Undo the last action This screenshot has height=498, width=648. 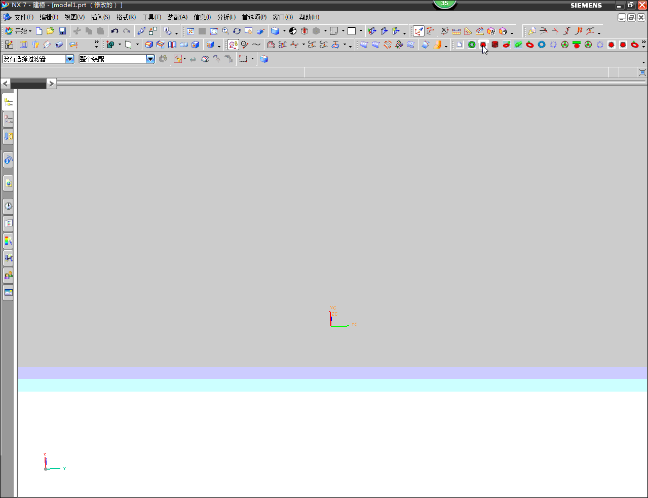[115, 31]
